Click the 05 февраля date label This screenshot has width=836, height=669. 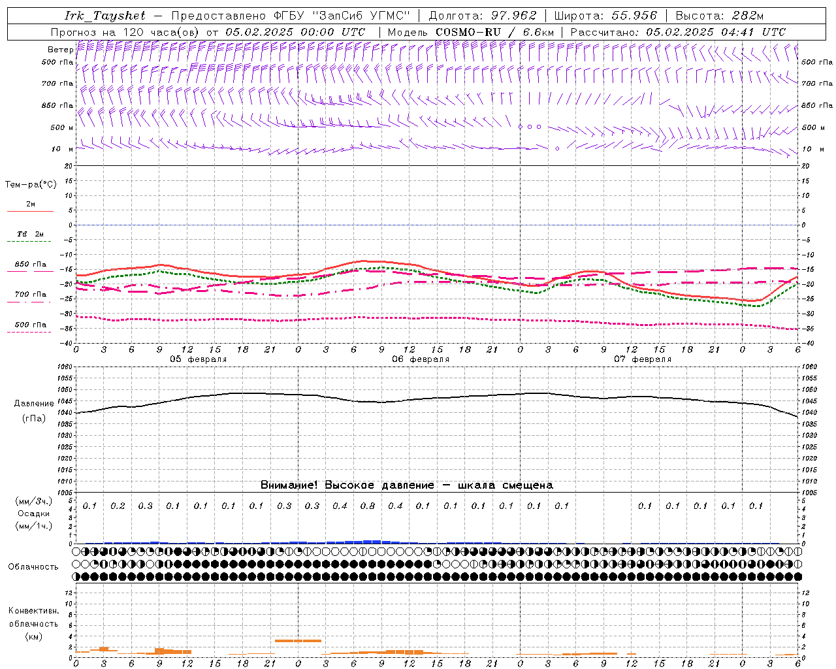[x=199, y=359]
